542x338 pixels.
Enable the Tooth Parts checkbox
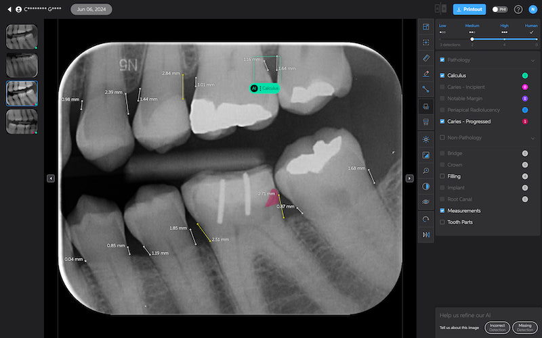tap(442, 222)
